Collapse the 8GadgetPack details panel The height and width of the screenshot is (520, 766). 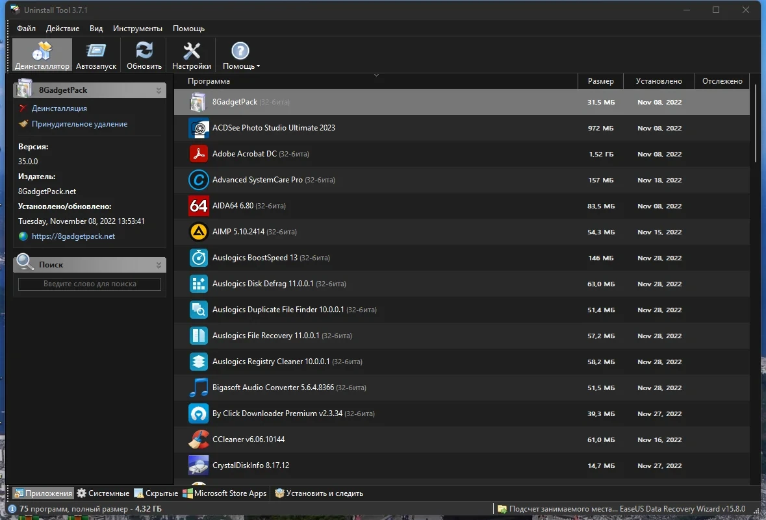159,90
